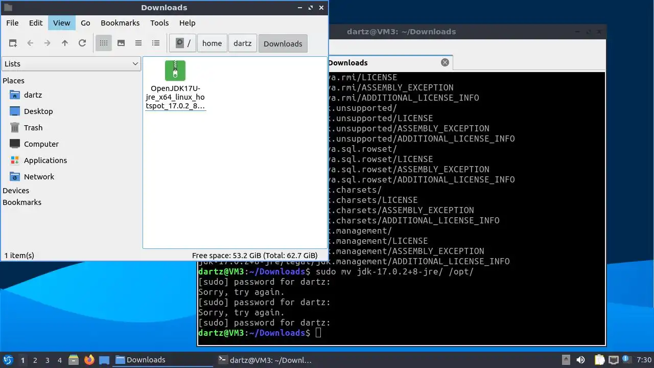This screenshot has width=654, height=368.
Task: Switch to workspace 1
Action: click(x=22, y=360)
